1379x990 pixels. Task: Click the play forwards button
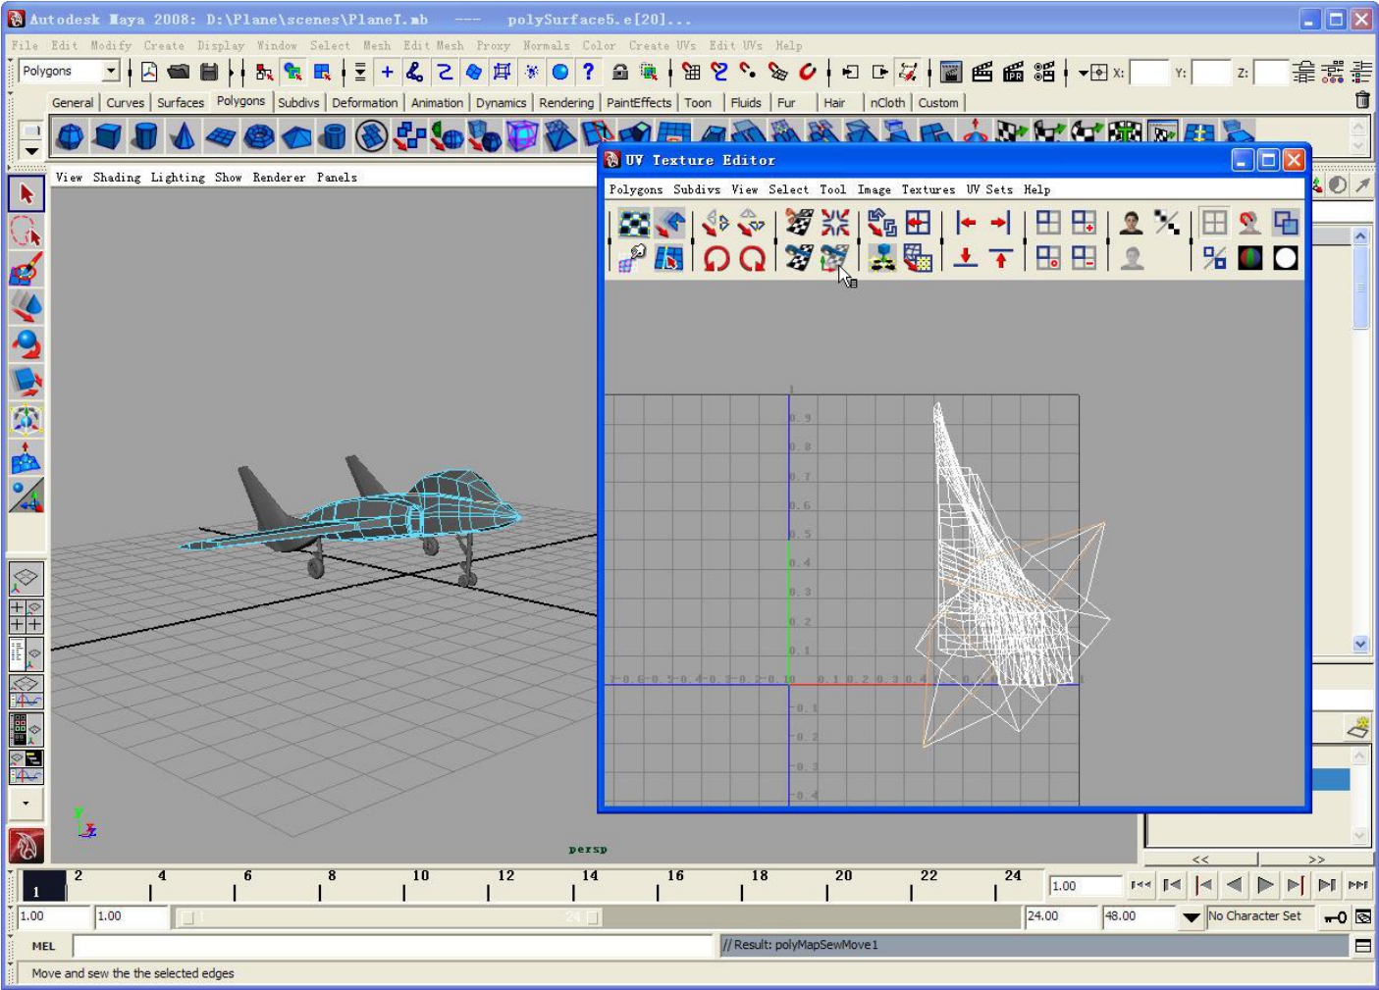pos(1265,885)
